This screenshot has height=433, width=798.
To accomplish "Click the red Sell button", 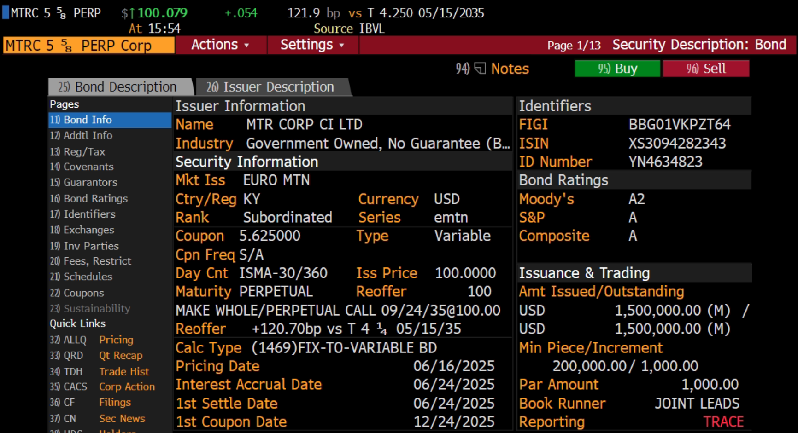I will pyautogui.click(x=706, y=69).
